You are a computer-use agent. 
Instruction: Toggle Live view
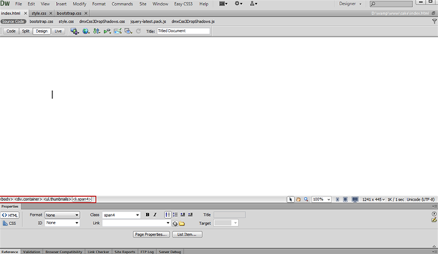point(58,31)
